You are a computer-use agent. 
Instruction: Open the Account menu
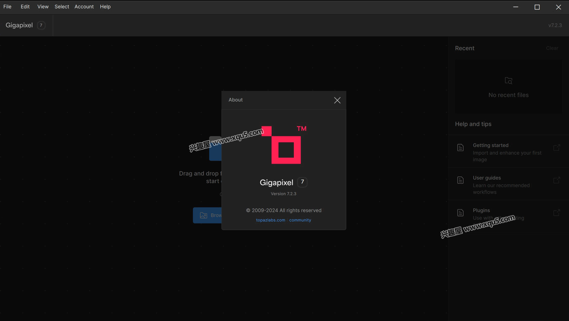click(84, 7)
